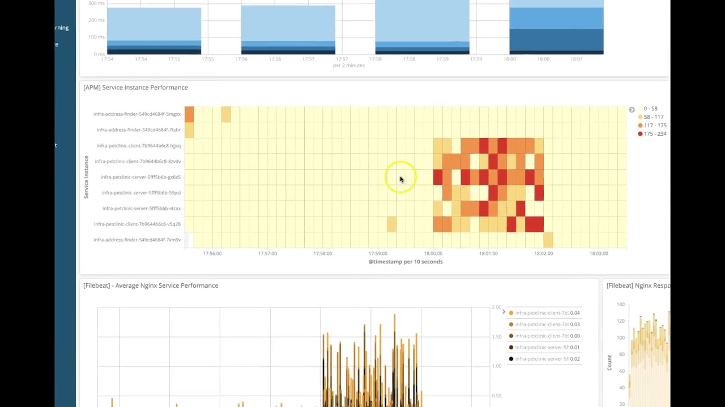Collapse the heatmap legend with the arrow toggle
This screenshot has width=725, height=407.
[632, 110]
